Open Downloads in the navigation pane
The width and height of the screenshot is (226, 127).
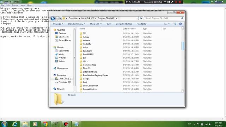pyautogui.click(x=64, y=37)
